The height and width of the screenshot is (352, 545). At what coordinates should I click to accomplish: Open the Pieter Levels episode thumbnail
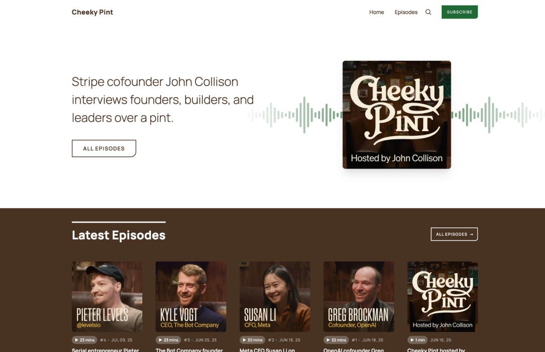coord(107,297)
